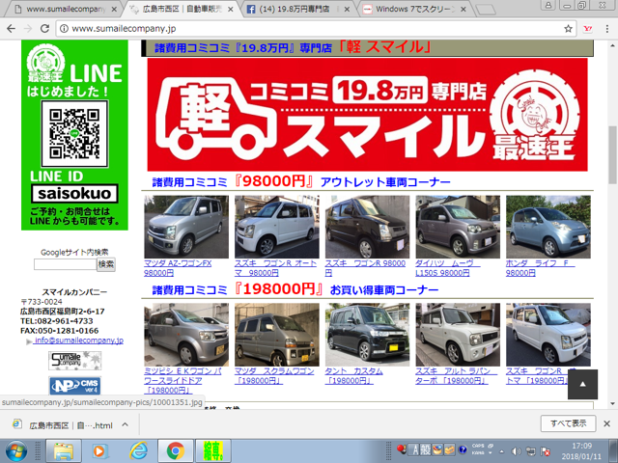Click the 検索 site search button
Viewport: 618px width, 463px height.
coord(106,264)
